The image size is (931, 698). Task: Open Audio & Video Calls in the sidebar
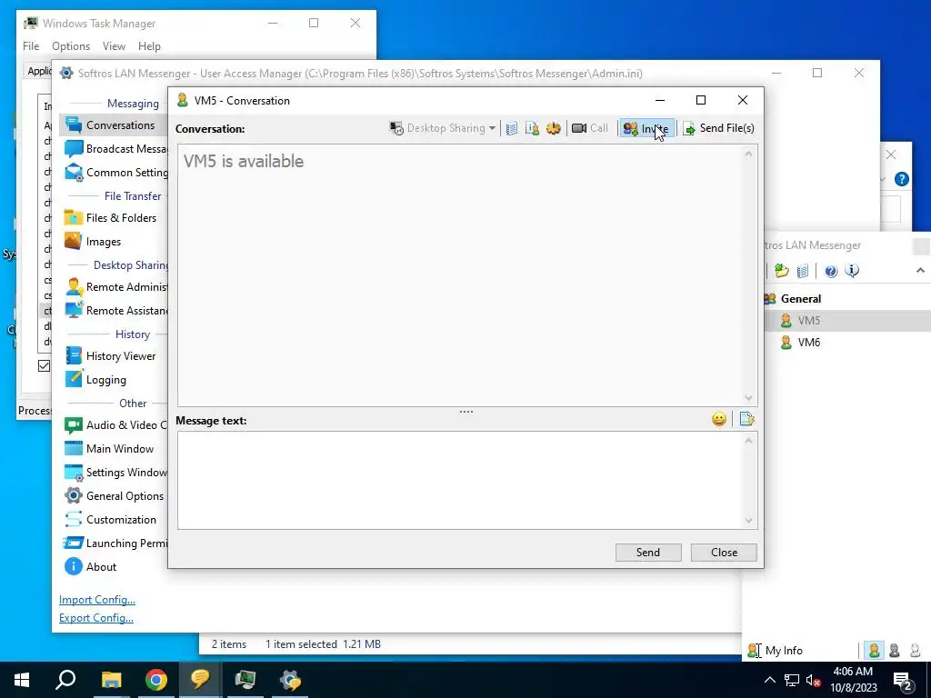click(115, 425)
